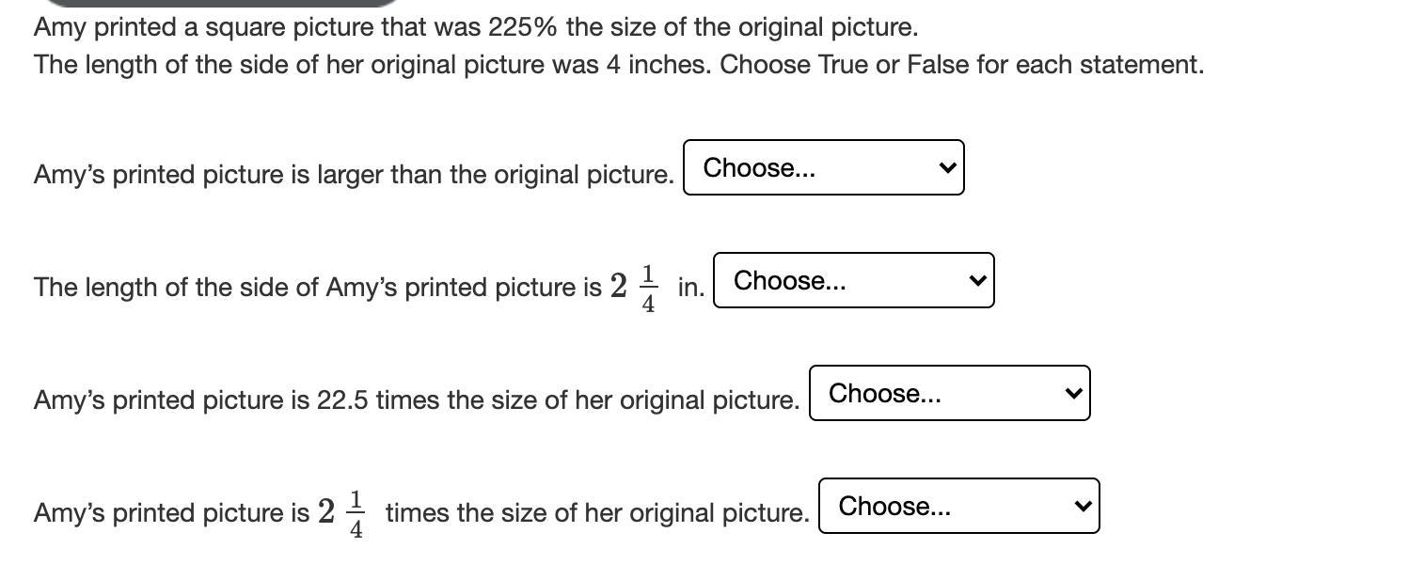Click chevron arrow on the third Choose... dropdown
1424x564 pixels.
1073,394
